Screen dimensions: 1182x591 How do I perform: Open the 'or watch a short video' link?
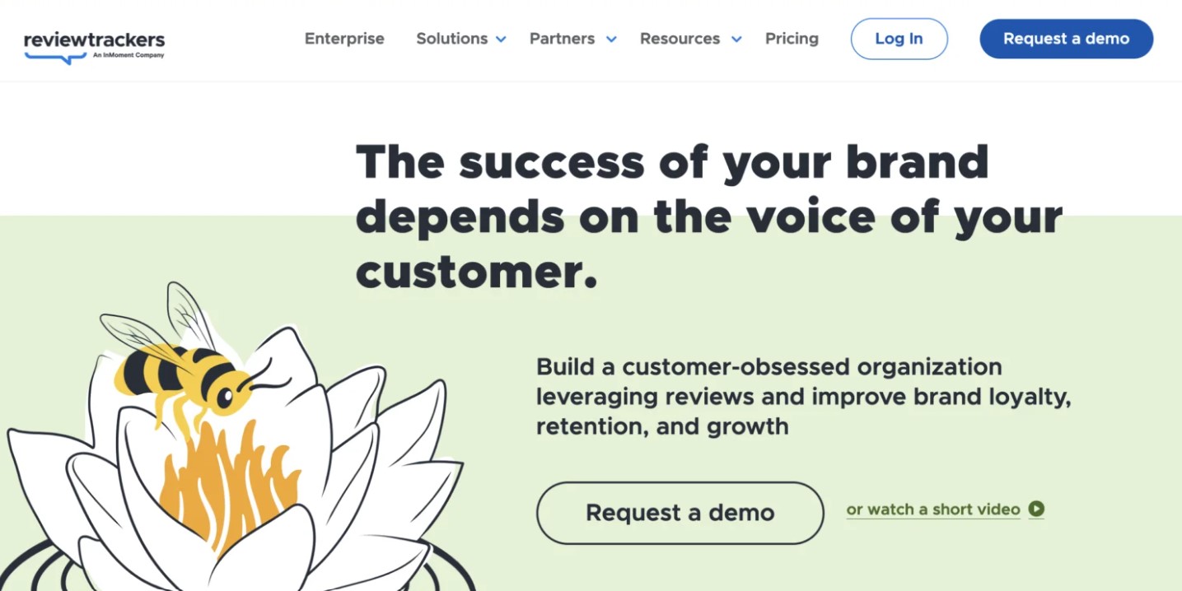pyautogui.click(x=933, y=510)
